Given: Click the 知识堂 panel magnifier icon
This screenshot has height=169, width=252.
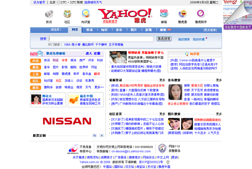Looking at the screenshot, I should pos(186,54).
